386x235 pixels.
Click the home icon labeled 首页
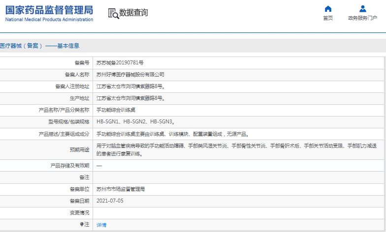point(328,9)
